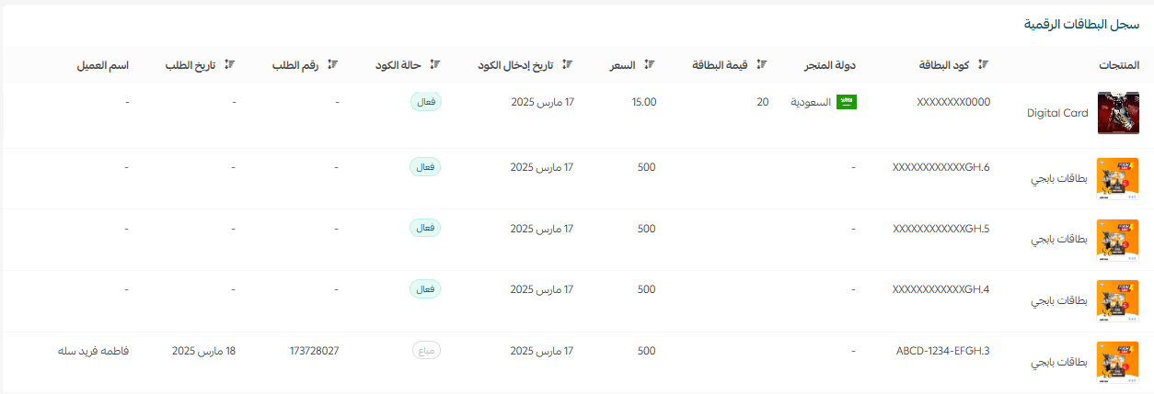The height and width of the screenshot is (394, 1154).
Task: Sort by تاريخ إدخال الكود column icon
Action: (568, 65)
